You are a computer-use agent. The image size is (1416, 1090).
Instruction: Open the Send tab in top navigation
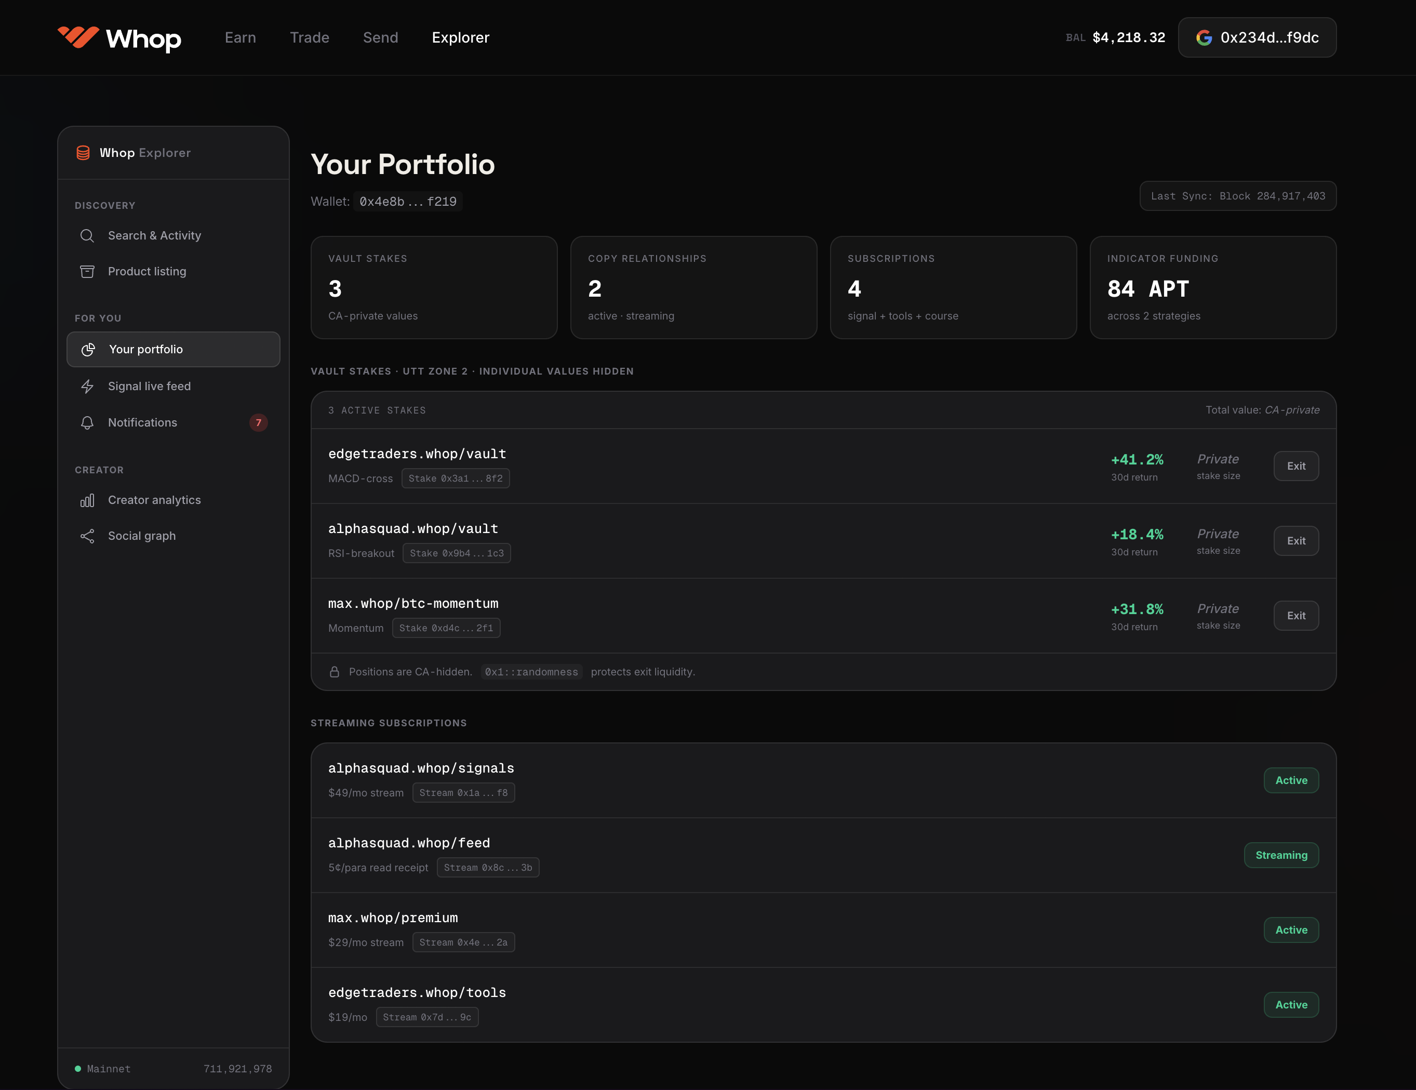[x=381, y=37]
